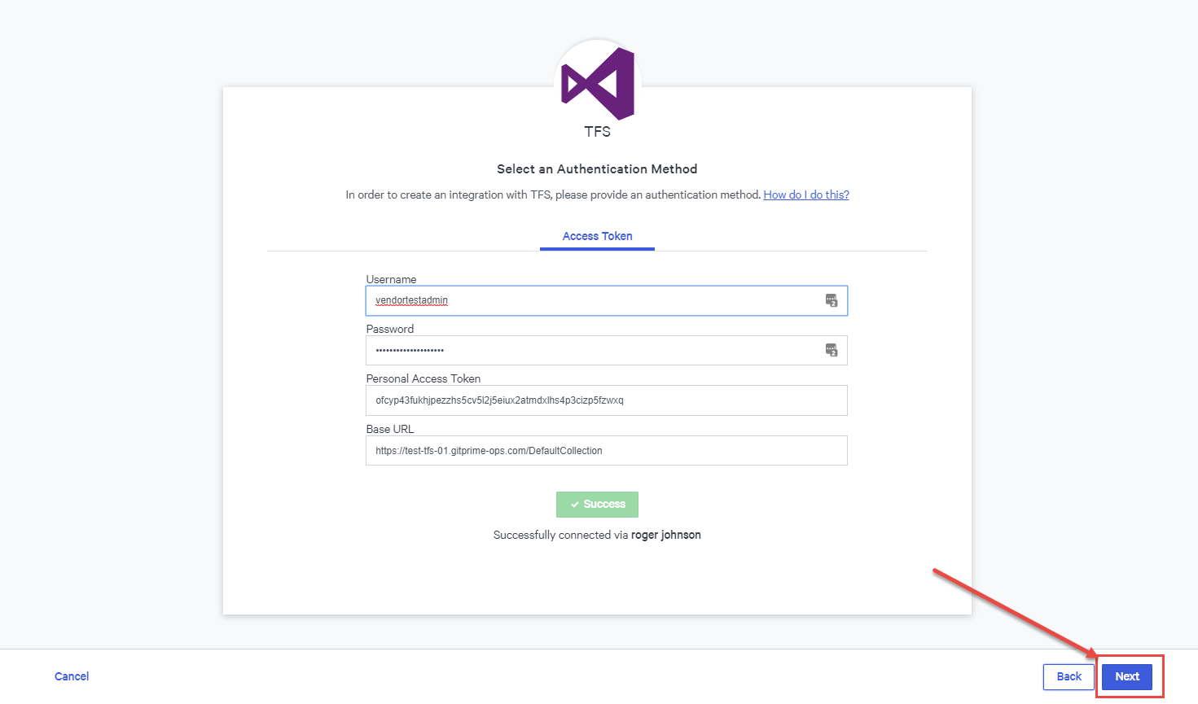Cancel the integration setup
This screenshot has height=704, width=1198.
point(72,676)
